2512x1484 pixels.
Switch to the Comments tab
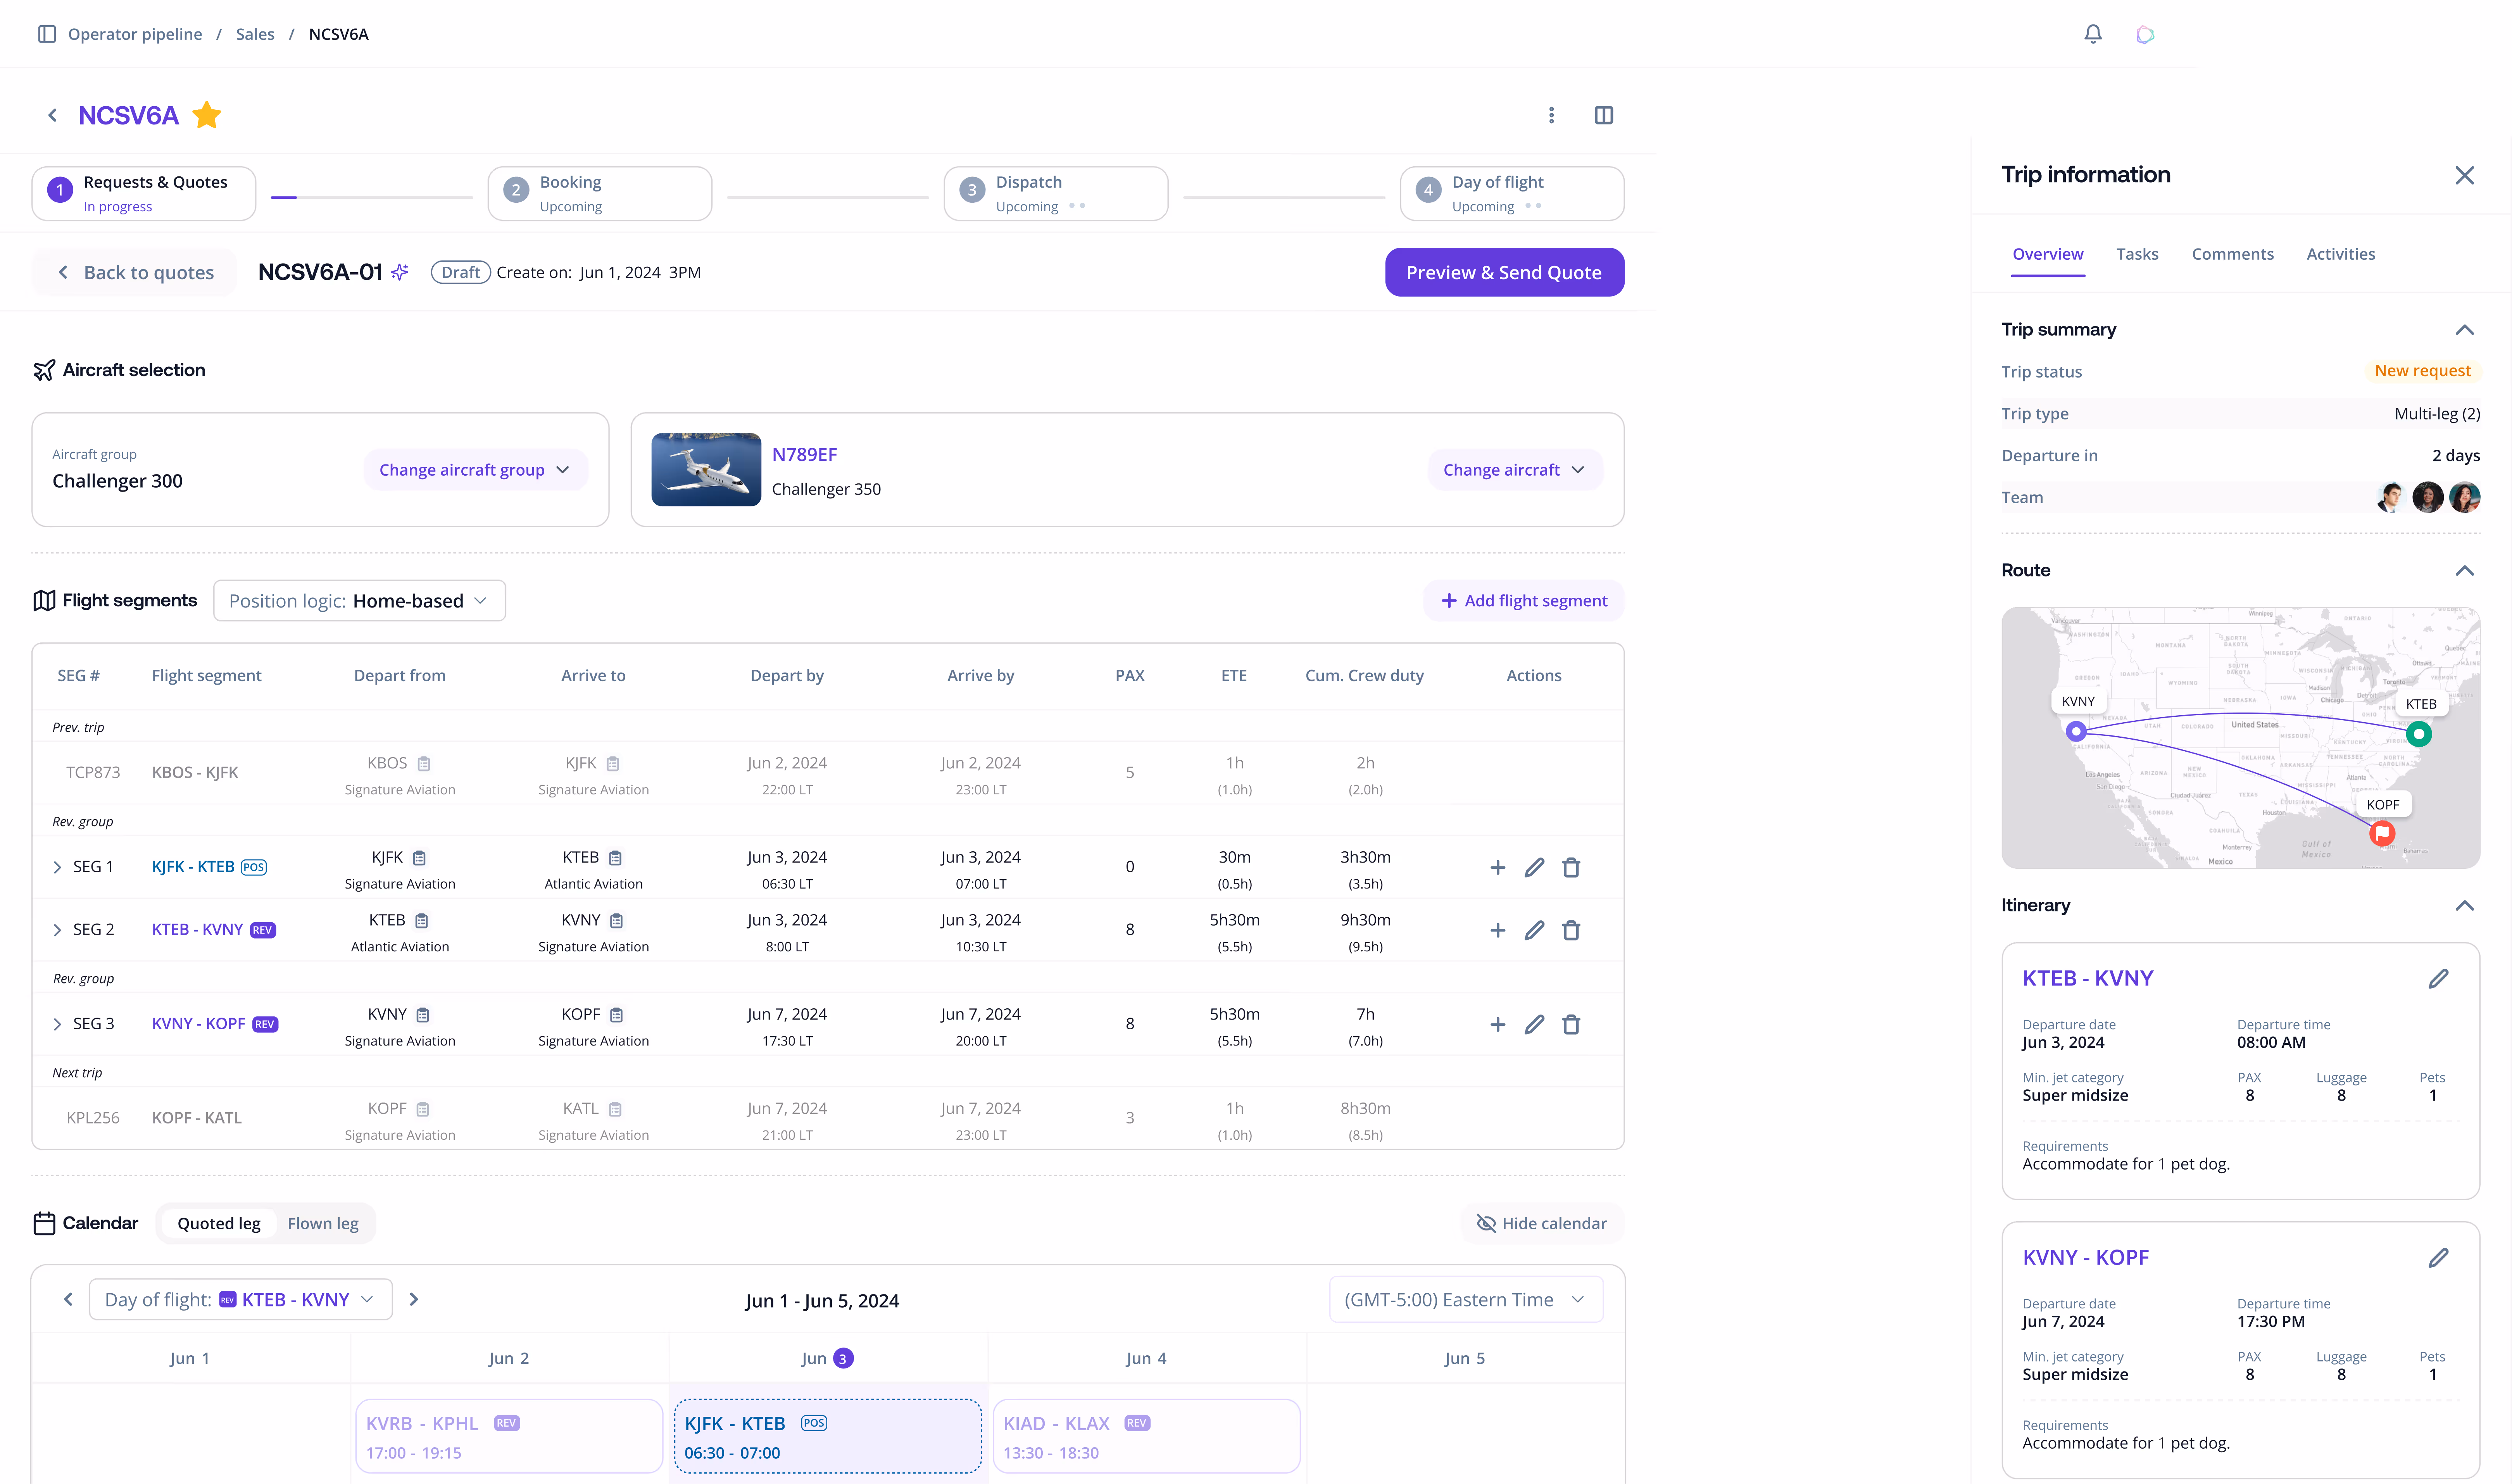[x=2232, y=254]
